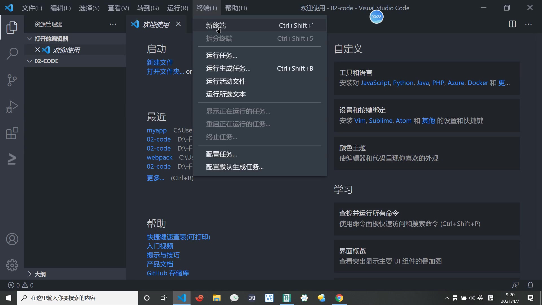The height and width of the screenshot is (305, 542).
Task: Open the Source Control view icon
Action: click(x=12, y=80)
